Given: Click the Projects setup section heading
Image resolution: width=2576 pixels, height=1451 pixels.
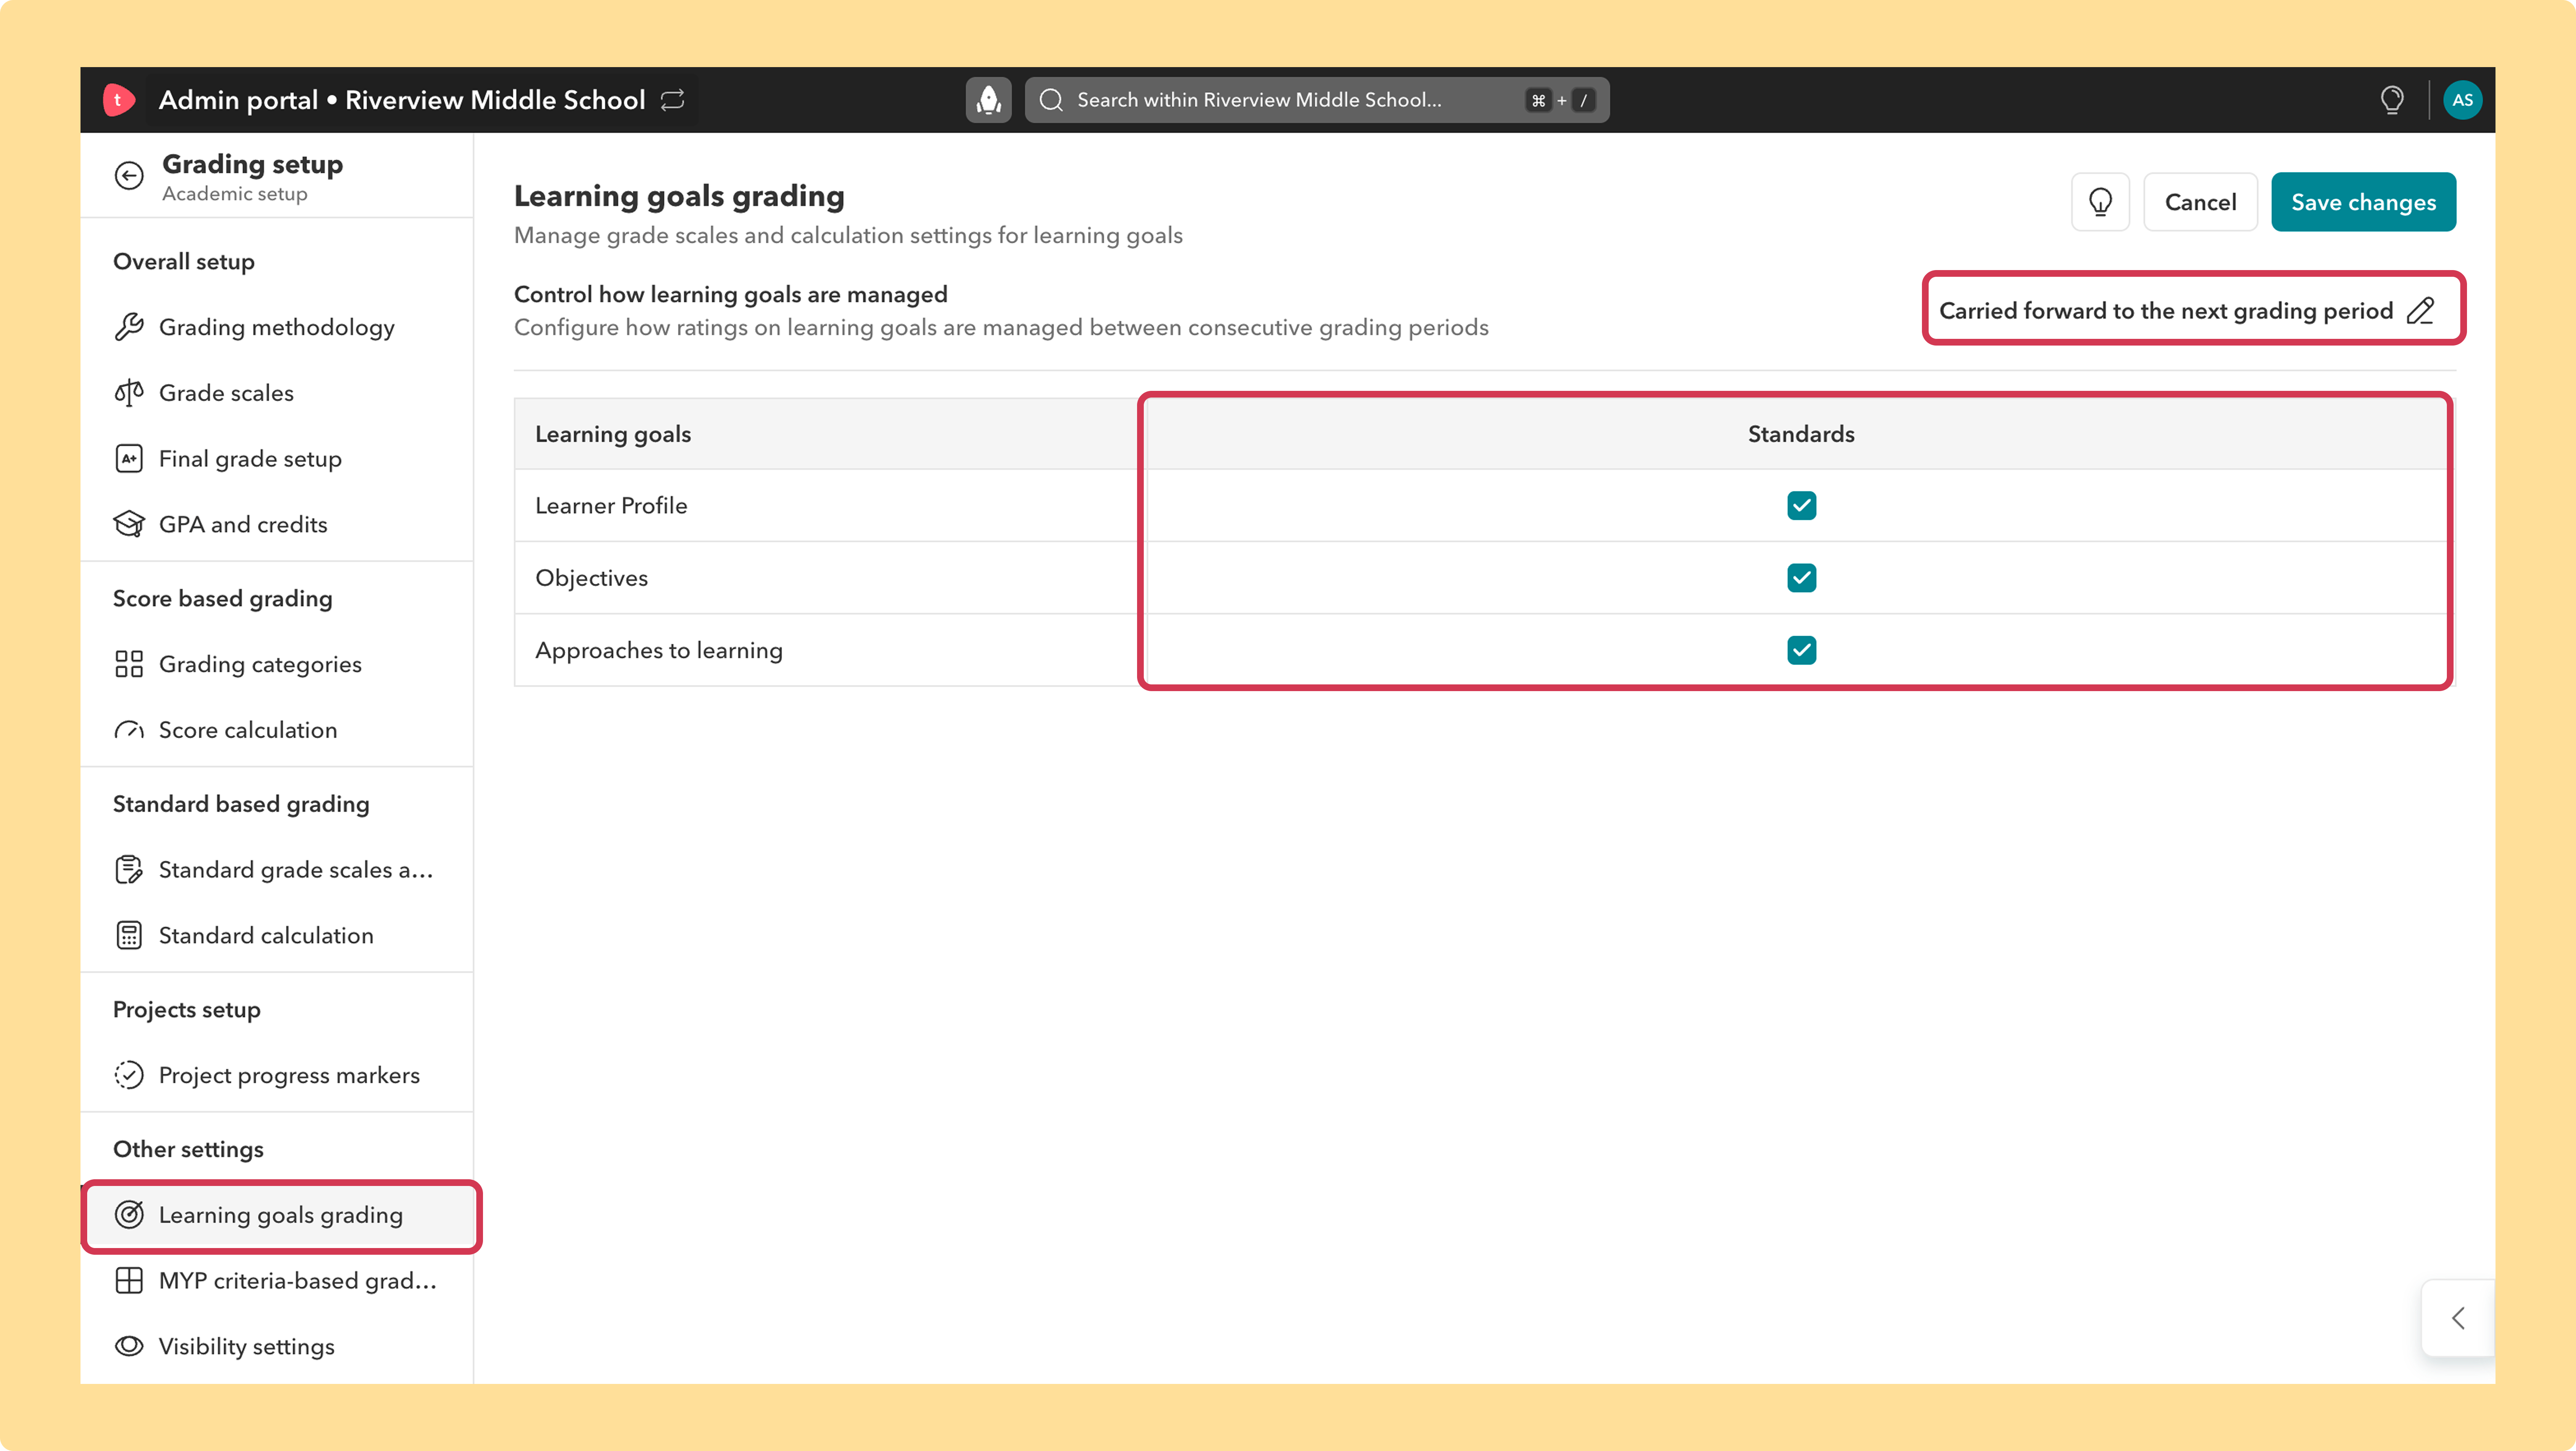Looking at the screenshot, I should [x=187, y=1010].
